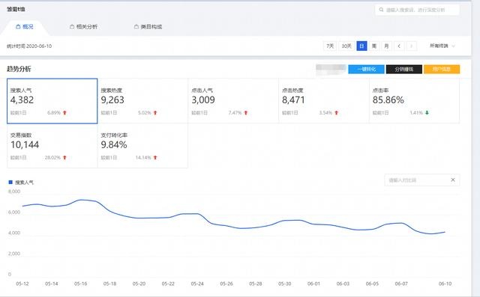Click the blue 一键转化 button
This screenshot has width=480, height=297.
tap(367, 70)
